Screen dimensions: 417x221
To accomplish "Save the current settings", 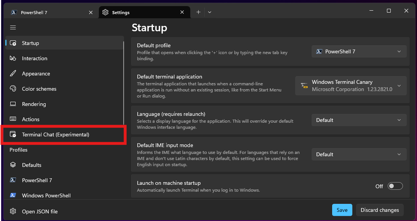I will [342, 210].
